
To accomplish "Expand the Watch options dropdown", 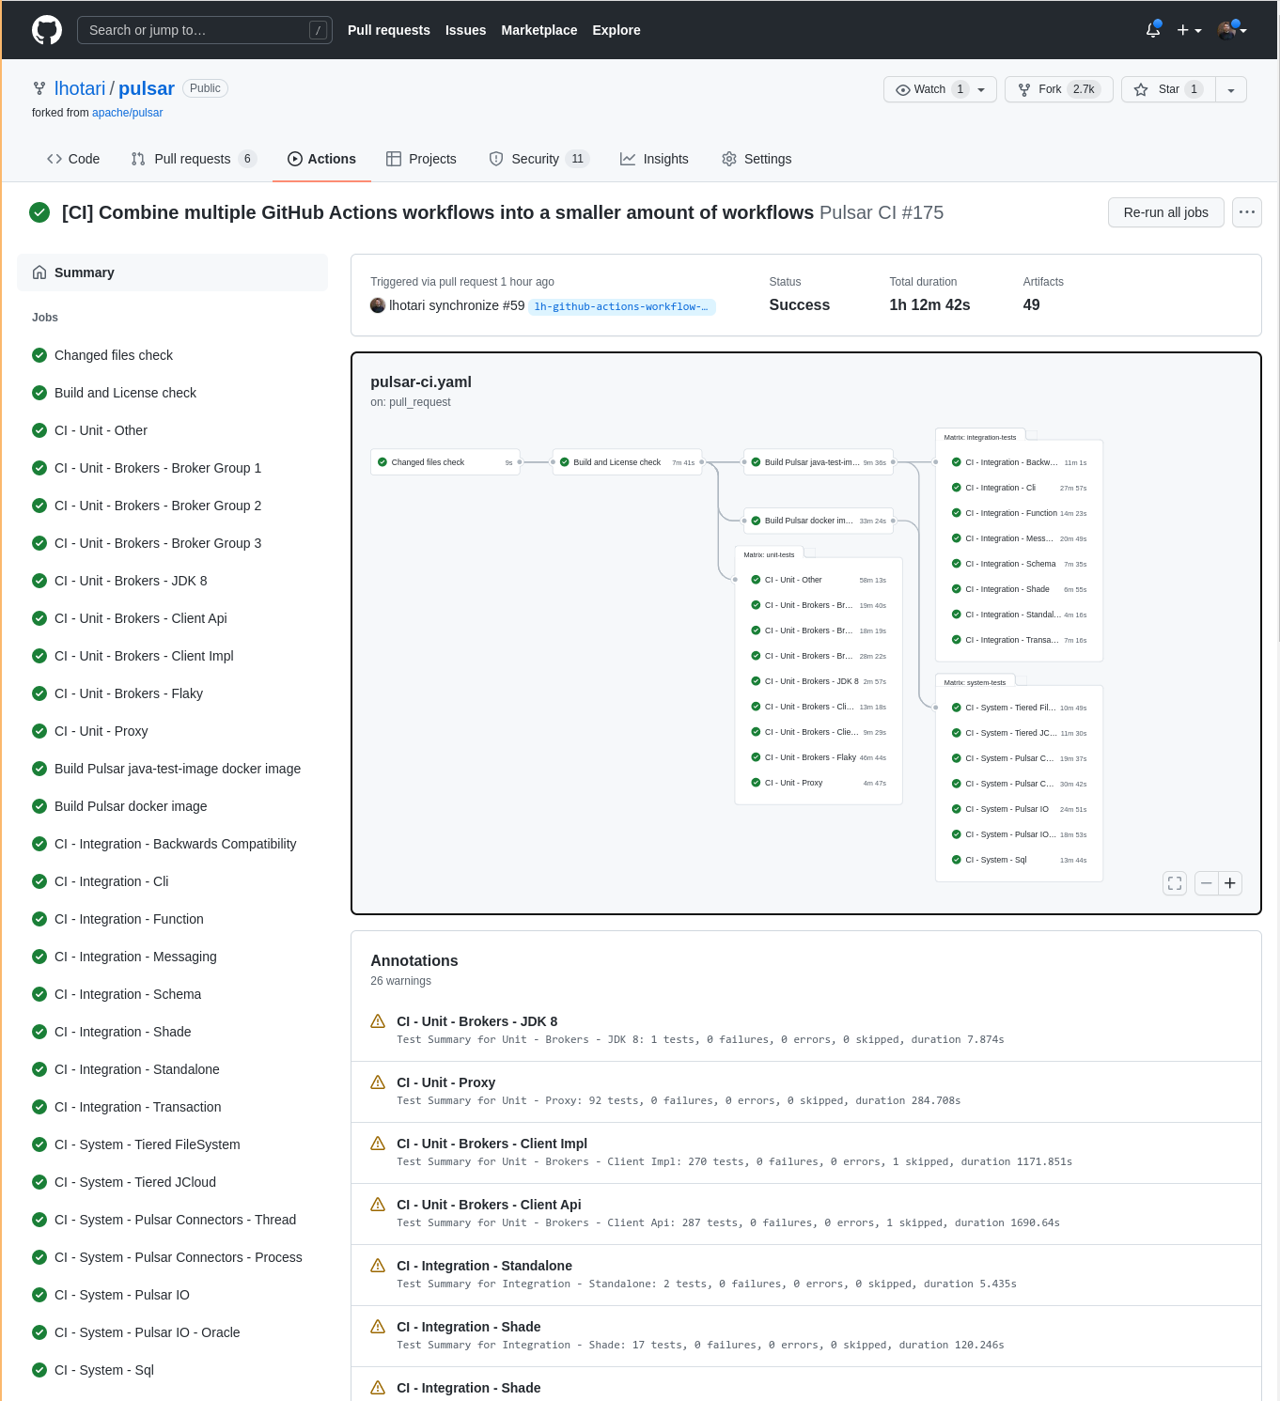I will (x=981, y=89).
